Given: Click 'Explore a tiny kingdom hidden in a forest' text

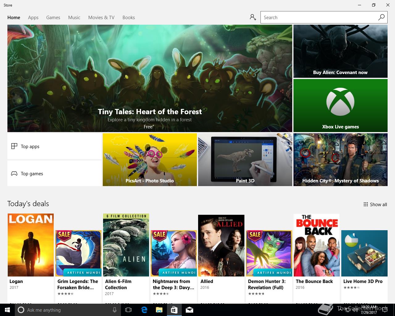Looking at the screenshot, I should click(x=150, y=120).
